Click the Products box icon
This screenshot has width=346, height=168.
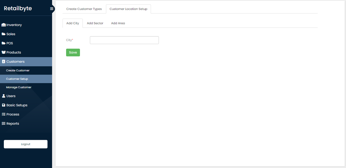[4, 52]
